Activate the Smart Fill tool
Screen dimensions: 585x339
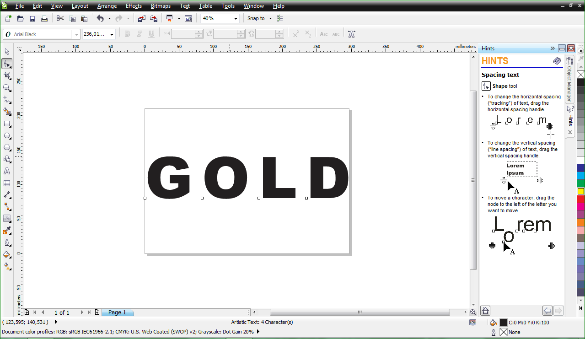[x=7, y=112]
